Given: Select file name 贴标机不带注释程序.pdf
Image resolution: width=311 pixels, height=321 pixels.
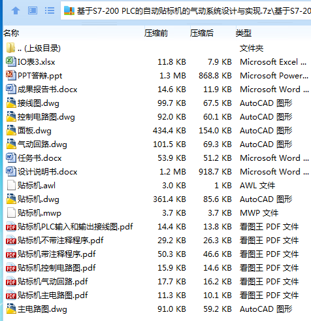Looking at the screenshot, I should click(x=60, y=241).
